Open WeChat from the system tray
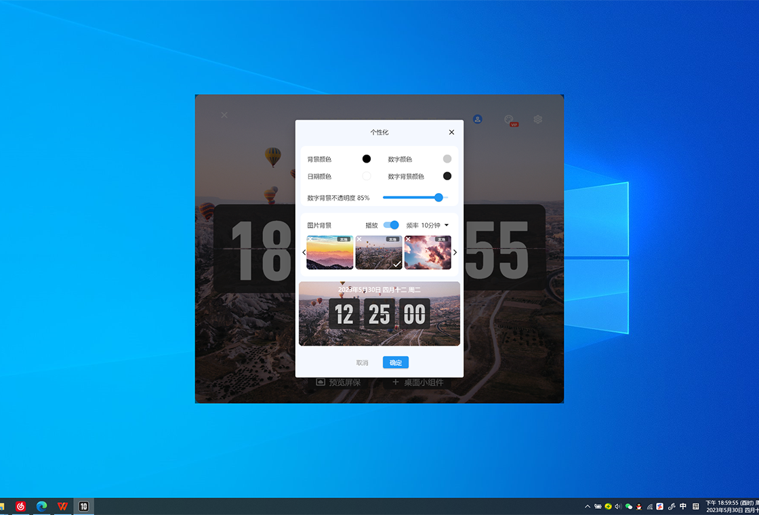The height and width of the screenshot is (515, 759). tap(628, 506)
